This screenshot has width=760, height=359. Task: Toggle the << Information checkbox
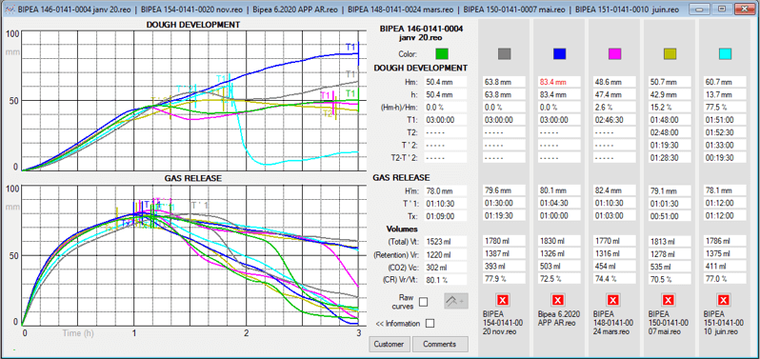click(430, 323)
